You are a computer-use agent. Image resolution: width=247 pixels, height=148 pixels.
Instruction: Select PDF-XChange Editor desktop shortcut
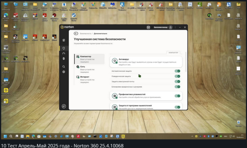15,17
